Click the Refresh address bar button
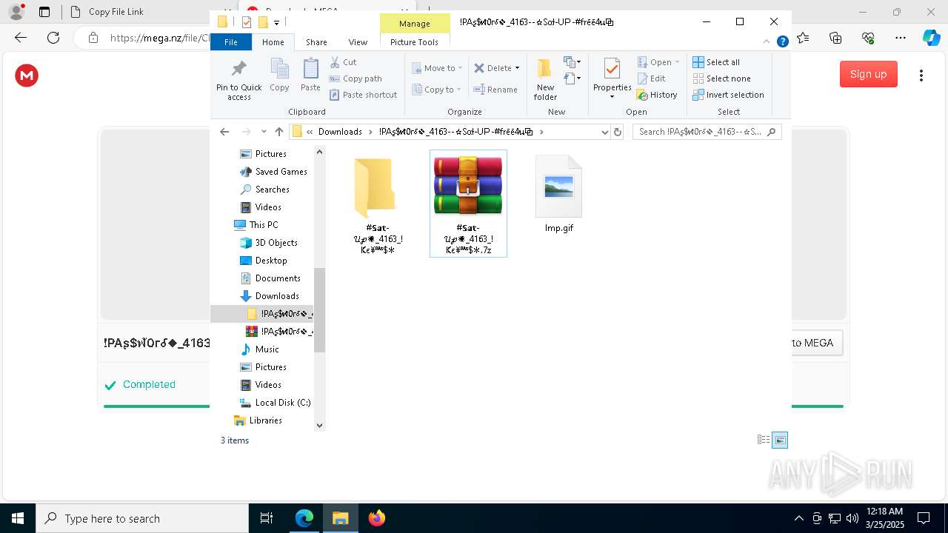Viewport: 948px width, 533px height. click(x=618, y=132)
